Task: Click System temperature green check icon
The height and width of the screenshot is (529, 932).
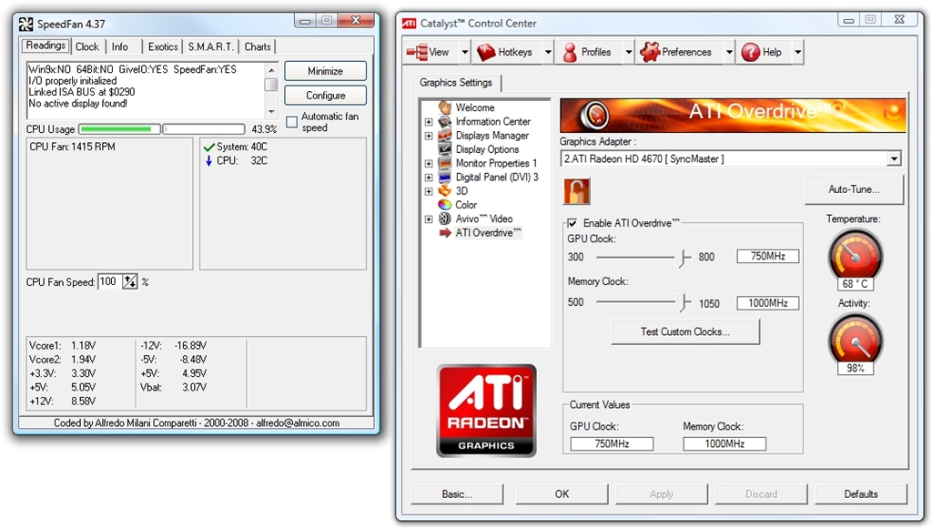Action: point(208,147)
